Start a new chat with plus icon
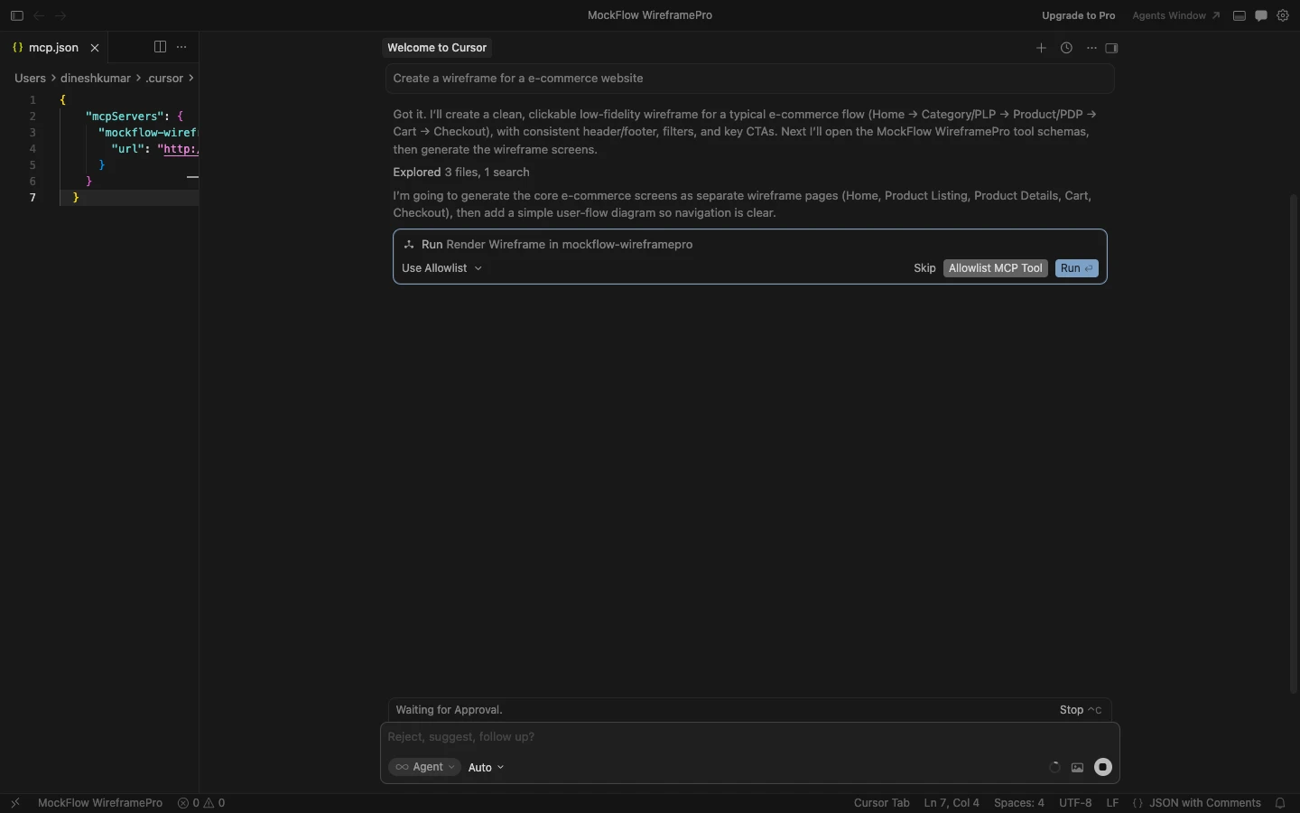Image resolution: width=1300 pixels, height=813 pixels. pos(1041,48)
